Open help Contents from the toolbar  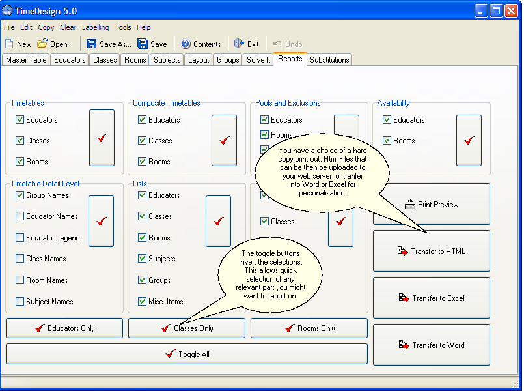point(201,44)
